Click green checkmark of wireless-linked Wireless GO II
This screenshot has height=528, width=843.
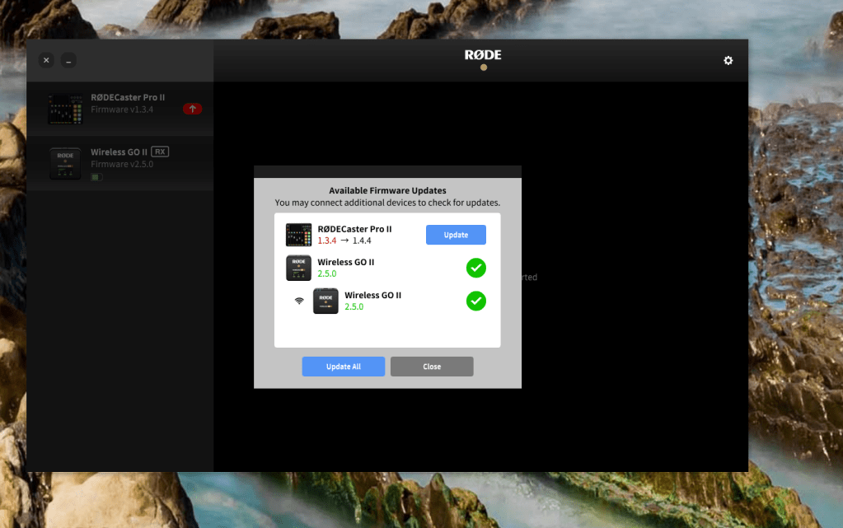(x=475, y=301)
